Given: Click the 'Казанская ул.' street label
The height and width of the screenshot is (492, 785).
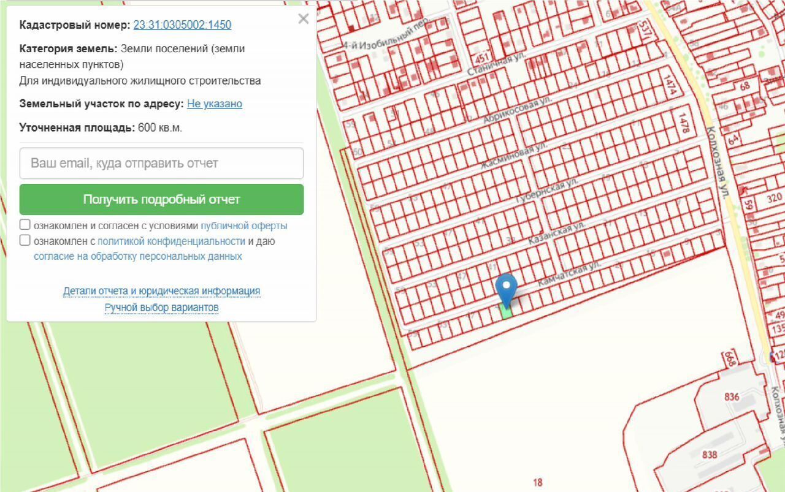Looking at the screenshot, I should coord(558,233).
